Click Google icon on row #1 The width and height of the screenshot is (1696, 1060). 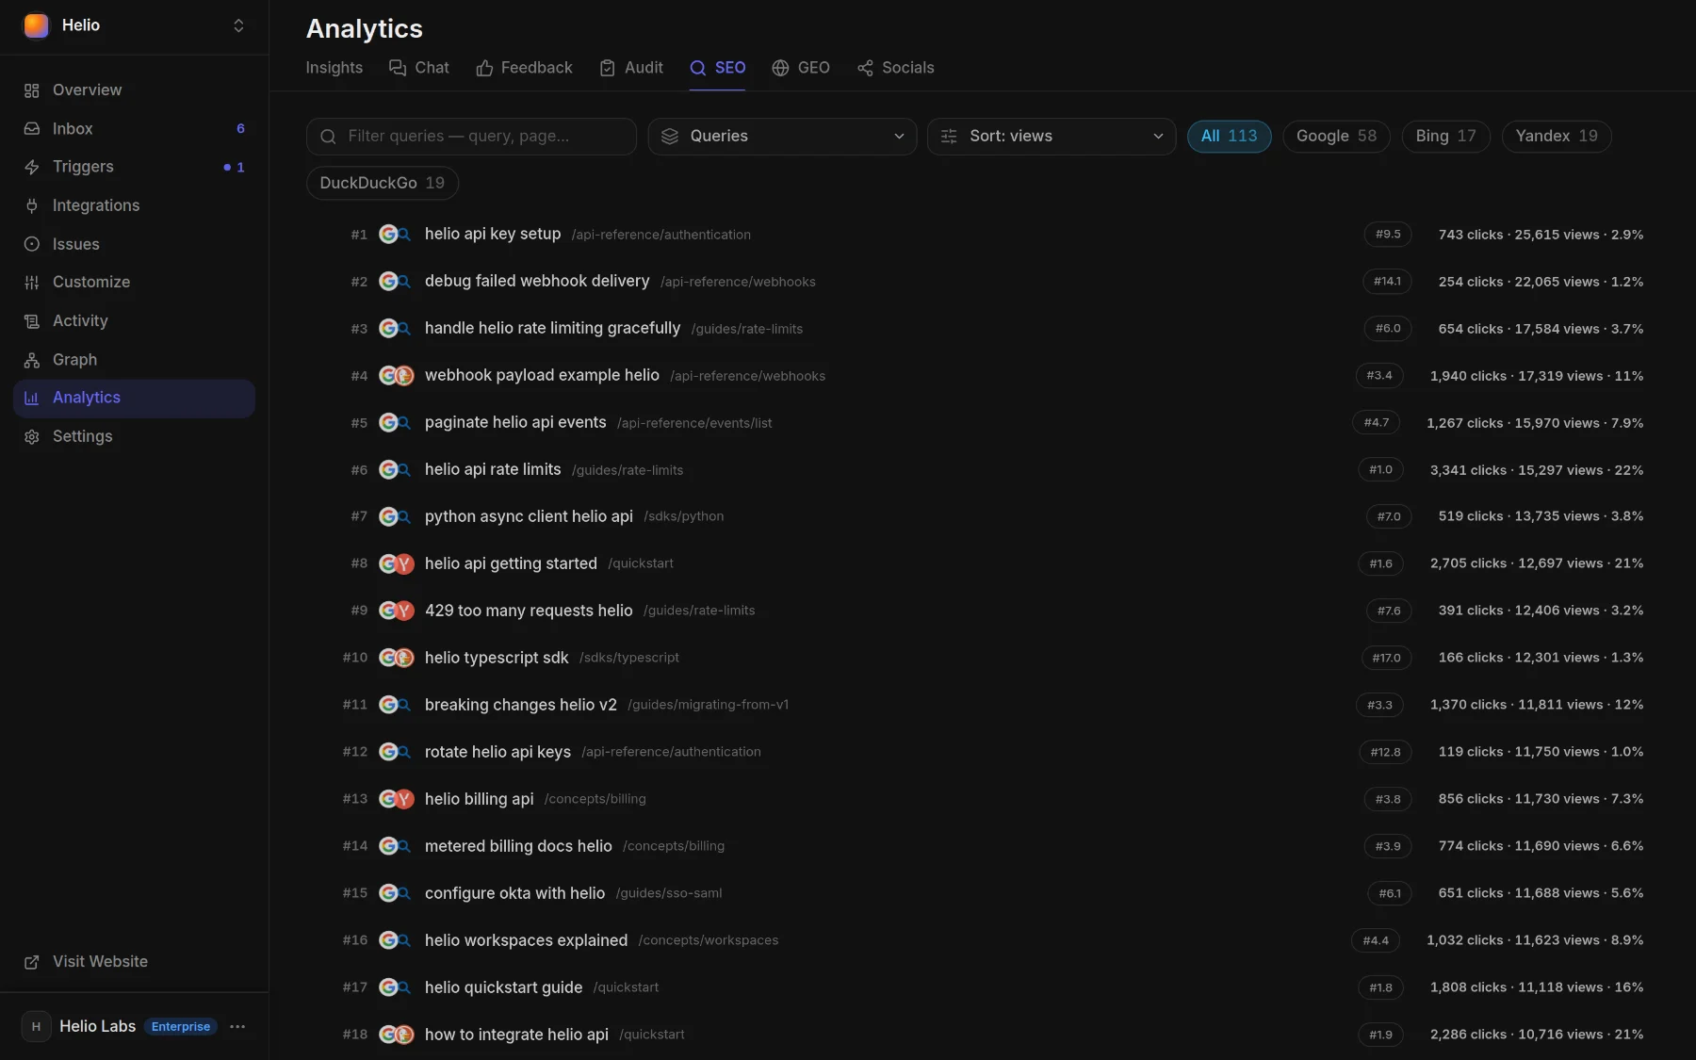(x=388, y=235)
